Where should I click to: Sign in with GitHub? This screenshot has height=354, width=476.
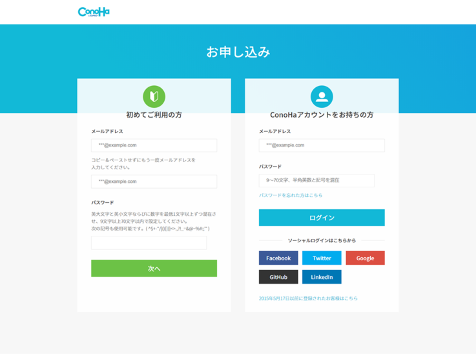coord(278,277)
